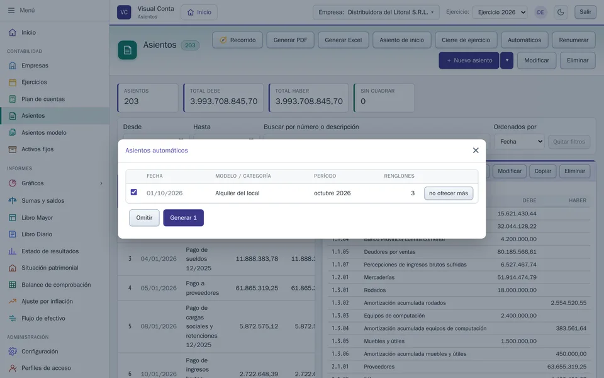The height and width of the screenshot is (378, 604).
Task: Click the Omitir button
Action: 144,218
